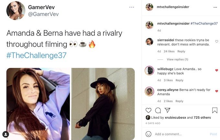Reply to williebugz's comment

tap(180, 80)
